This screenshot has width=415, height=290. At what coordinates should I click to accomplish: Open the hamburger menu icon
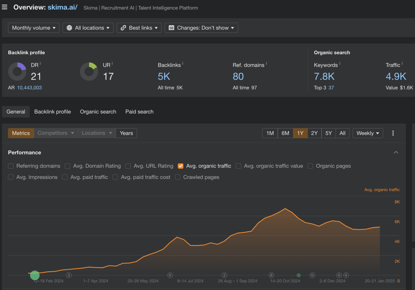pyautogui.click(x=4, y=7)
